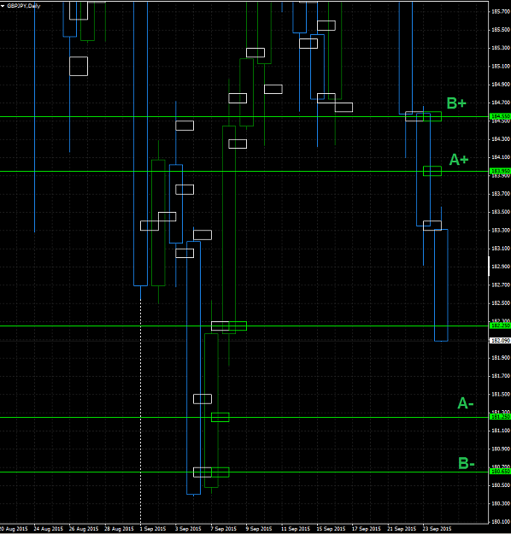The image size is (511, 534).
Task: Click the white 182.090 current price tag
Action: point(500,341)
